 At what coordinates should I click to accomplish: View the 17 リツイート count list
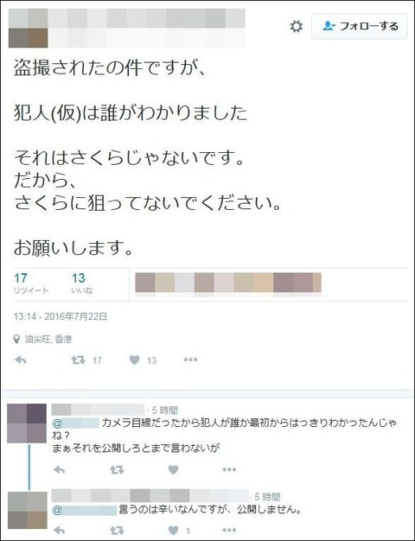[x=31, y=283]
